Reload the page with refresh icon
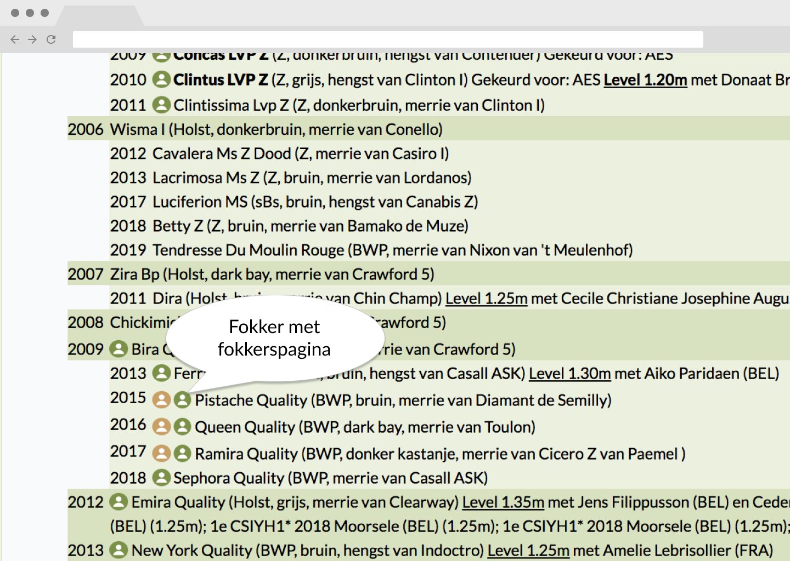The image size is (790, 561). coord(51,39)
